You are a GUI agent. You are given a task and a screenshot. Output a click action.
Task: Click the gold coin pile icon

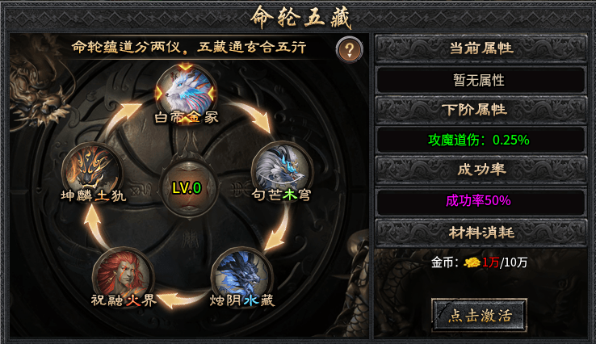pyautogui.click(x=472, y=262)
